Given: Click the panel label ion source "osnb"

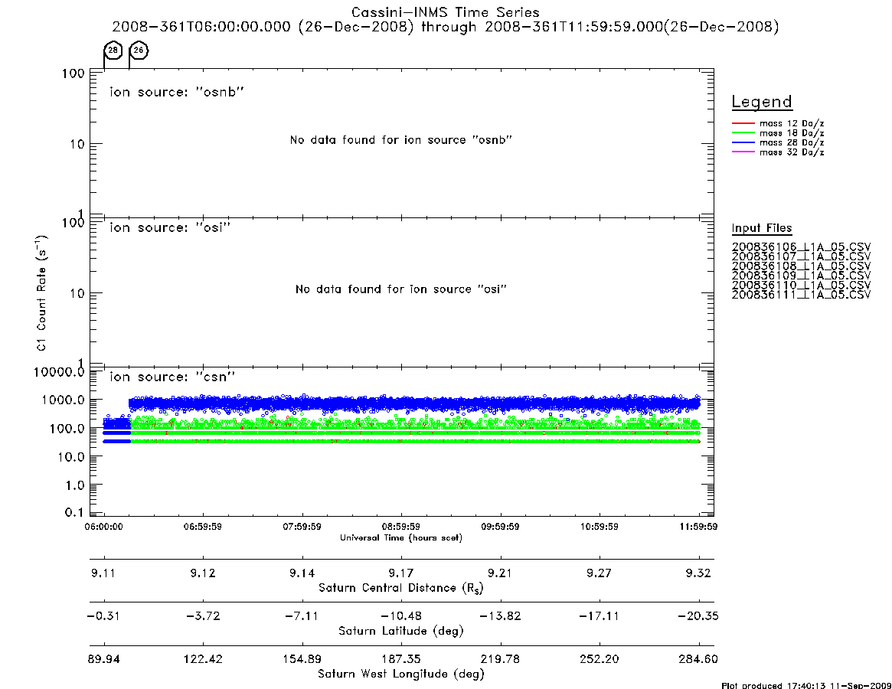Looking at the screenshot, I should click(x=177, y=92).
